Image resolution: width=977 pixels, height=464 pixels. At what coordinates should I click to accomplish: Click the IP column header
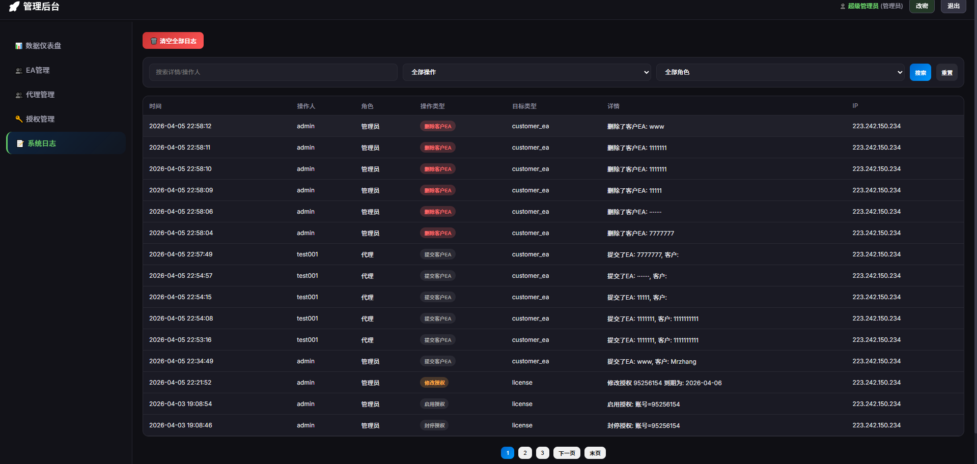pos(855,106)
